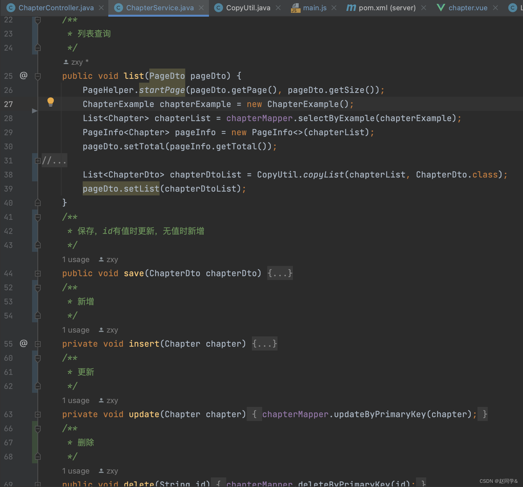
Task: Click the Vue icon on chapter.vue tab
Action: point(441,8)
